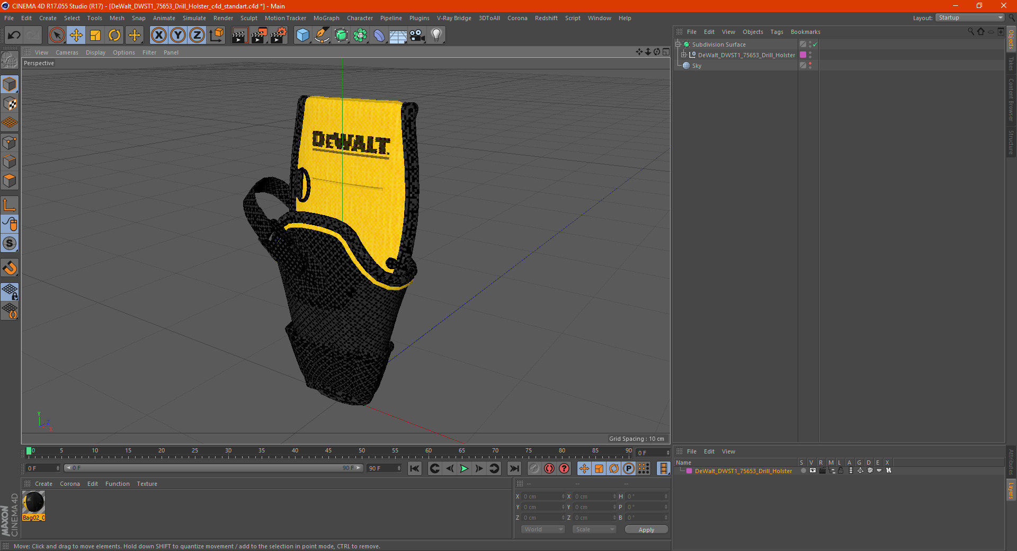Open the File menu
The height and width of the screenshot is (551, 1017).
tap(9, 18)
